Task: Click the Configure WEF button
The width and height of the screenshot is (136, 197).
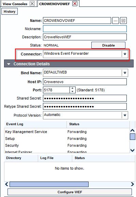Action: pos(70,192)
